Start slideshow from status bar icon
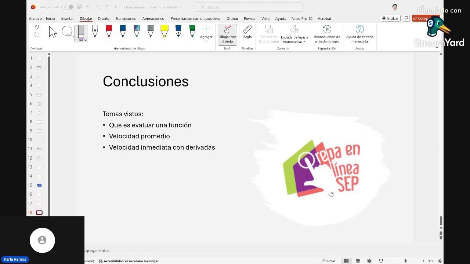470x264 pixels. [x=381, y=261]
